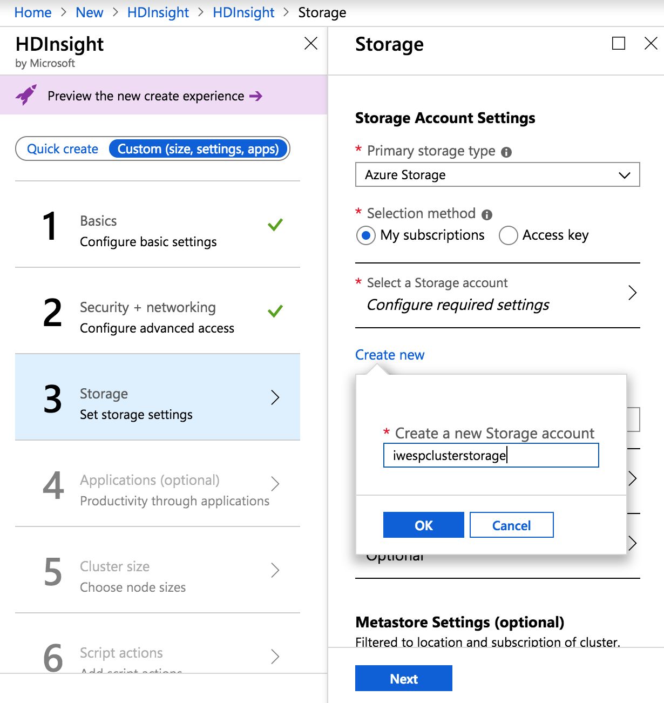The height and width of the screenshot is (703, 664).
Task: Click OK in the storage account popup
Action: (424, 525)
